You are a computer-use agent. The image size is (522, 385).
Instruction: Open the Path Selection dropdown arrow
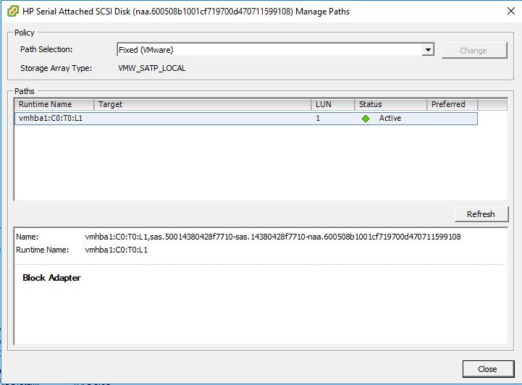(428, 50)
